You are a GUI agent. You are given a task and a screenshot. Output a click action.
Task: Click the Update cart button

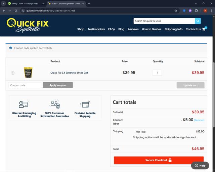click(190, 85)
